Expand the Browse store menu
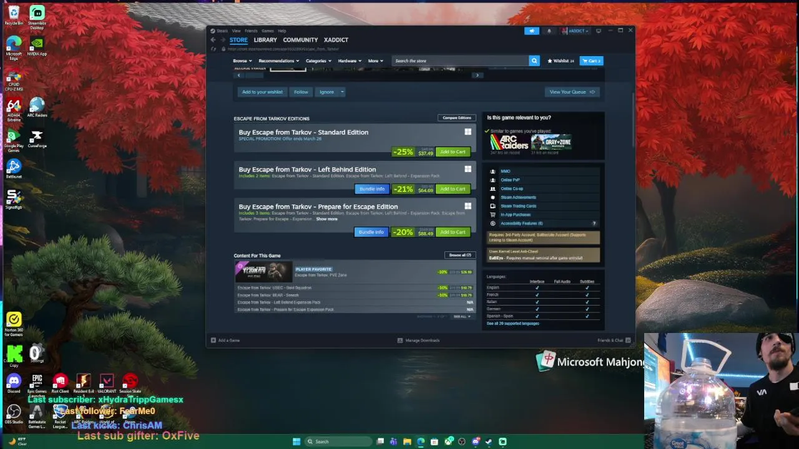 coord(242,60)
